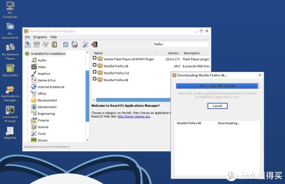Sort list by Version column header
The image size is (285, 184).
pos(169,53)
